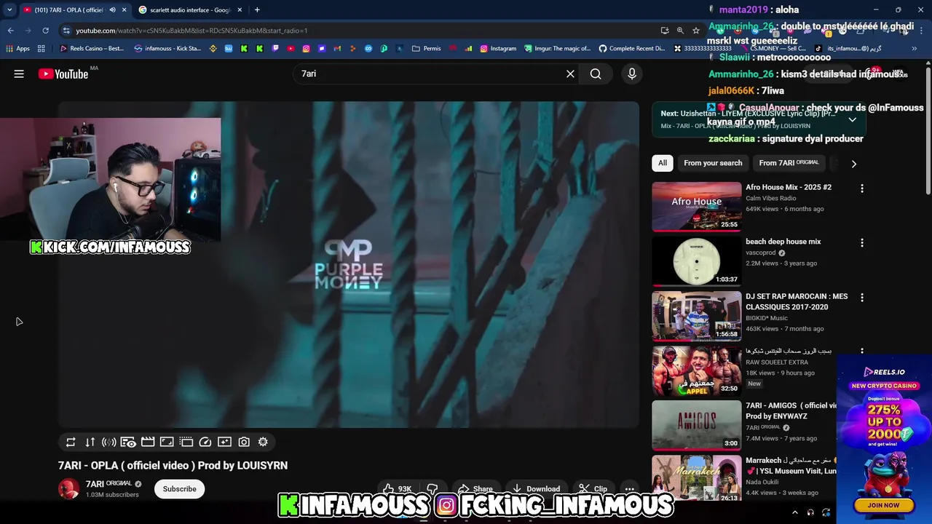932x524 pixels.
Task: Click the Share button
Action: (475, 489)
